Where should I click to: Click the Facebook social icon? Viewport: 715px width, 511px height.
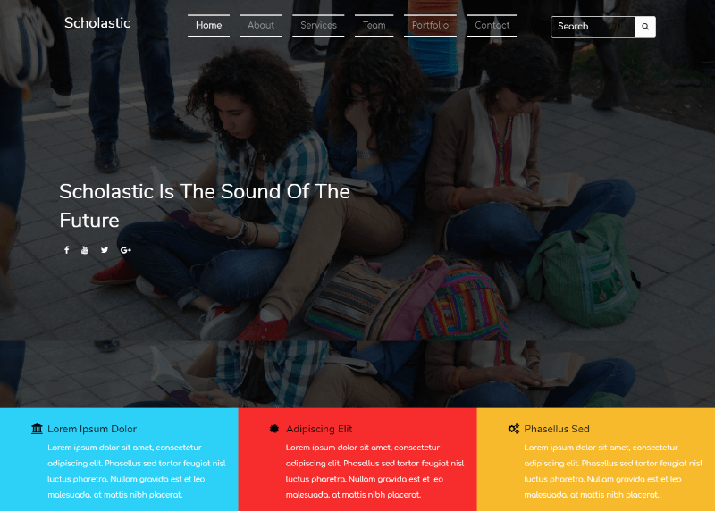66,250
